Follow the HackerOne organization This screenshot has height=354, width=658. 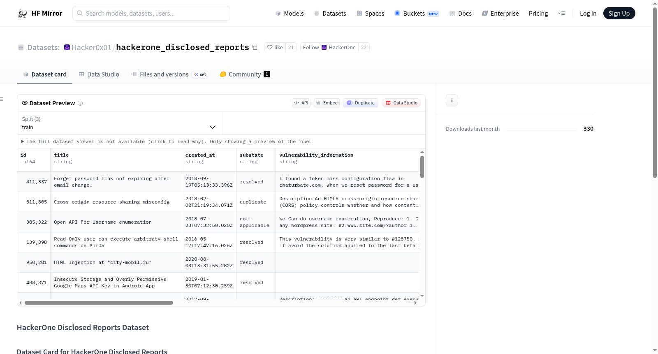[x=329, y=48]
